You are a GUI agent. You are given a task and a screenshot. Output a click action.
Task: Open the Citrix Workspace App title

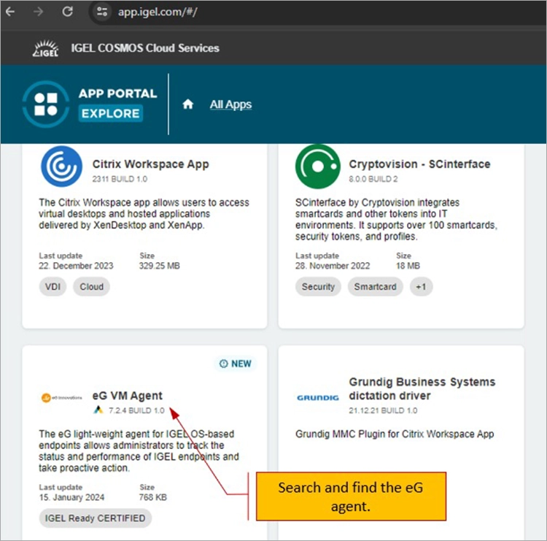[x=150, y=164]
